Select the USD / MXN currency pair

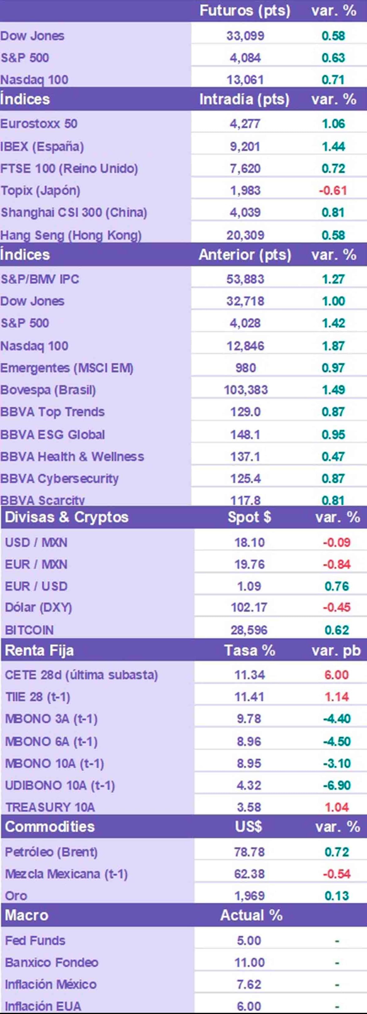click(x=36, y=542)
